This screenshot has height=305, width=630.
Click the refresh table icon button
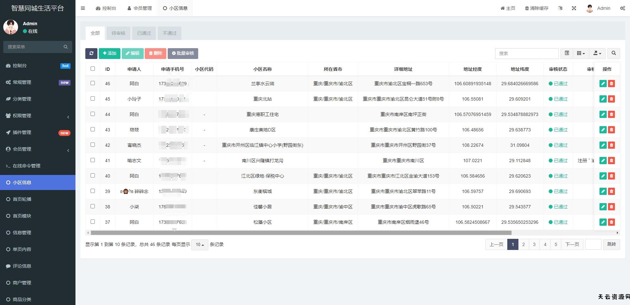coord(91,53)
